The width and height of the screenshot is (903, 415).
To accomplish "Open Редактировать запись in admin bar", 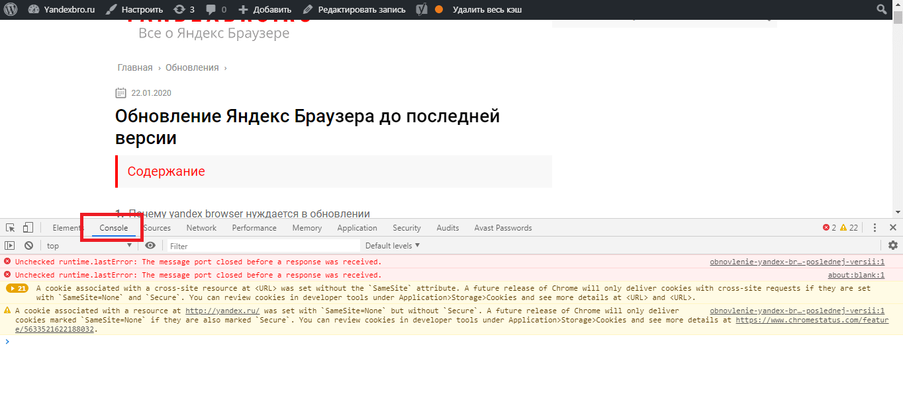I will click(x=354, y=9).
